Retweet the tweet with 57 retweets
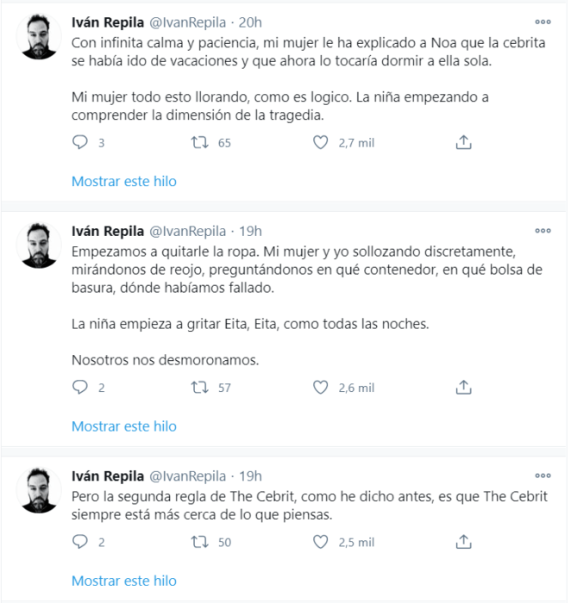Viewport: 571px width, 603px height. pos(200,388)
